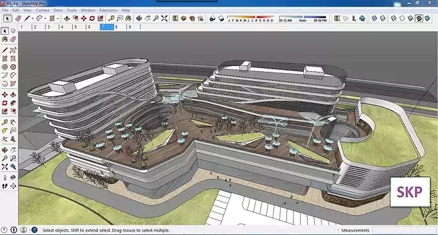Viewport: 438px width, 235px height.
Task: Open the Draw menu
Action: (58, 10)
